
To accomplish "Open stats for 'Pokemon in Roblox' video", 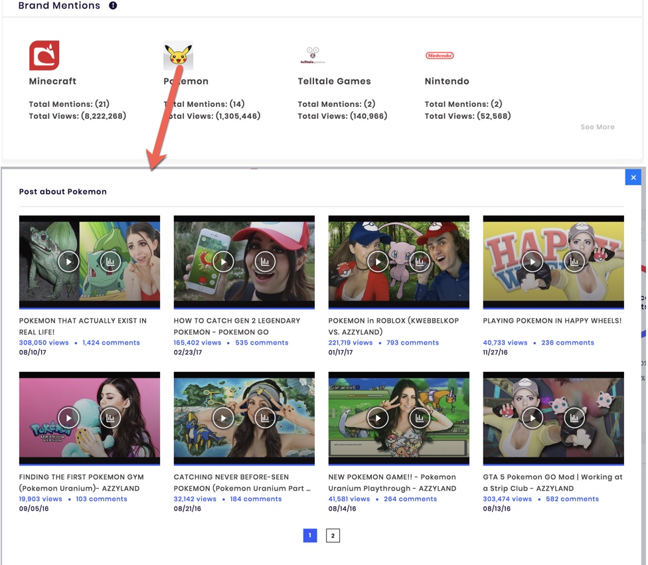I will click(x=420, y=262).
